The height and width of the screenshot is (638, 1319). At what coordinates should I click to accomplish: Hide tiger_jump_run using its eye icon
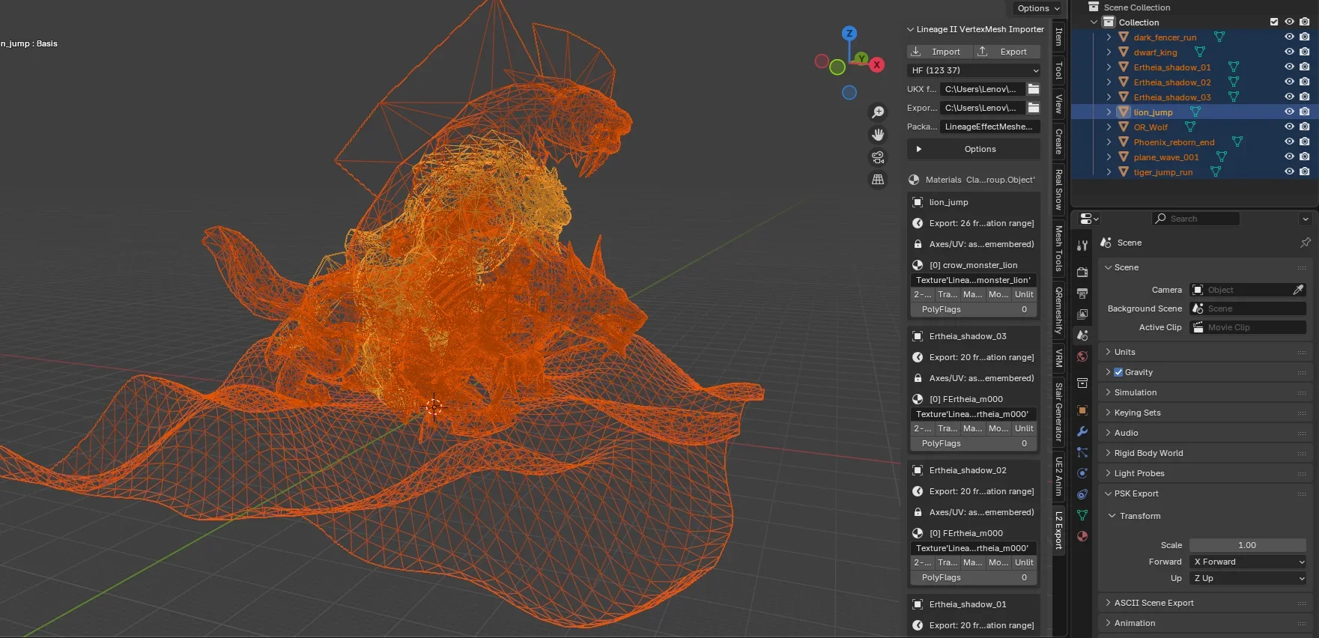pos(1289,172)
